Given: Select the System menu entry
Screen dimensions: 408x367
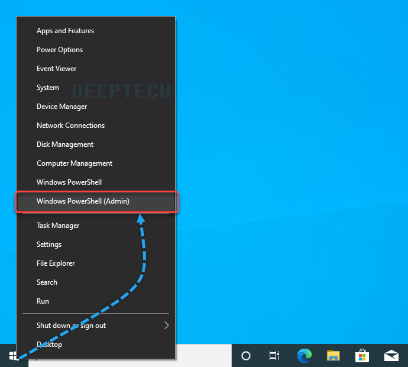Looking at the screenshot, I should [x=96, y=88].
